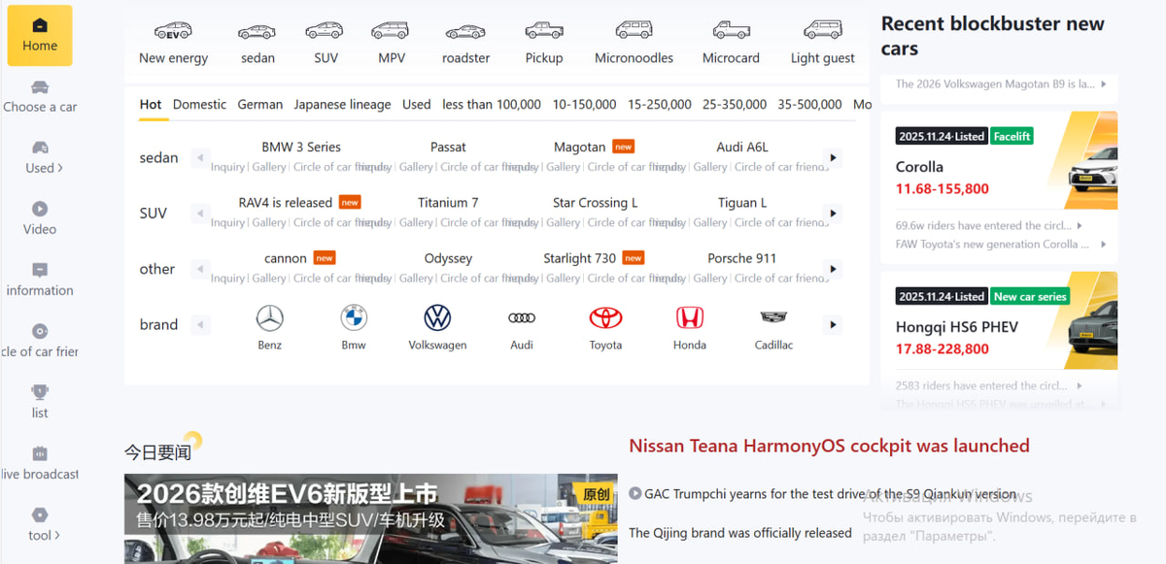The image size is (1166, 564).
Task: Show next SUV models with right arrow
Action: coord(832,213)
